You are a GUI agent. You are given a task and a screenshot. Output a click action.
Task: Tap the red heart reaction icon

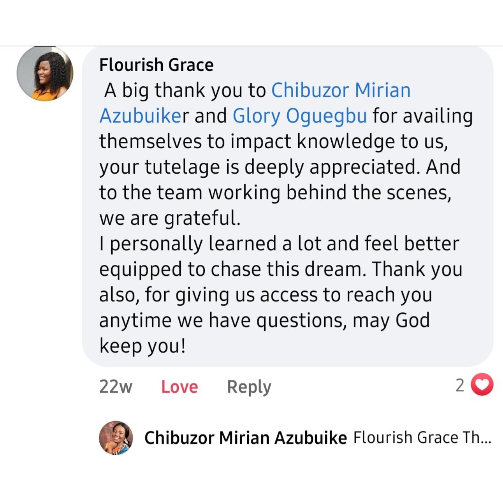point(482,384)
